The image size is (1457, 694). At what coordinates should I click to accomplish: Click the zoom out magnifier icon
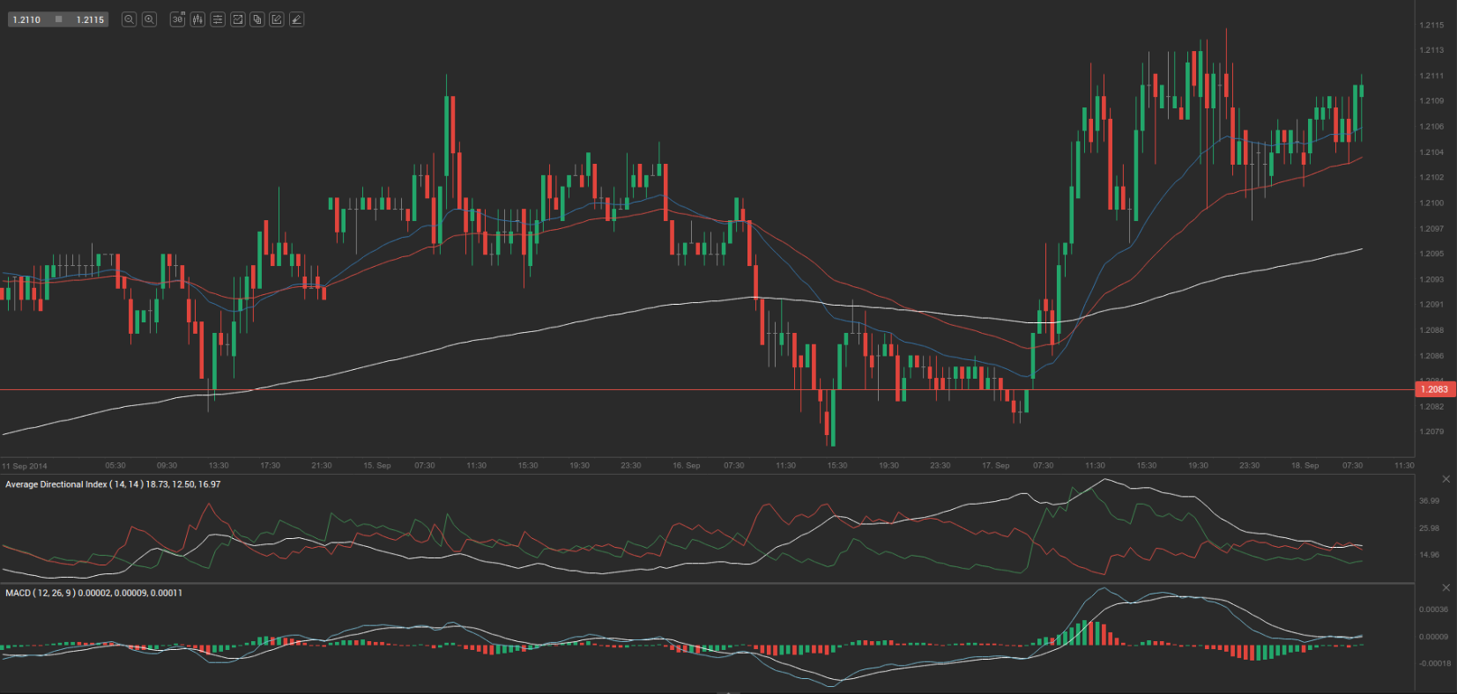[x=129, y=19]
